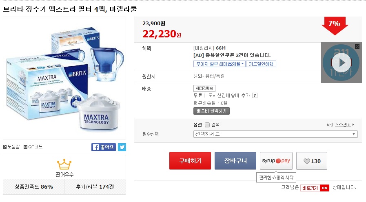Click the Facebook 좋아요 like button
The image size is (366, 202).
[x=104, y=147]
